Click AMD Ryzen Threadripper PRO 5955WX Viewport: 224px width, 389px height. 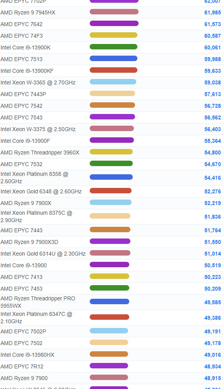(38, 302)
